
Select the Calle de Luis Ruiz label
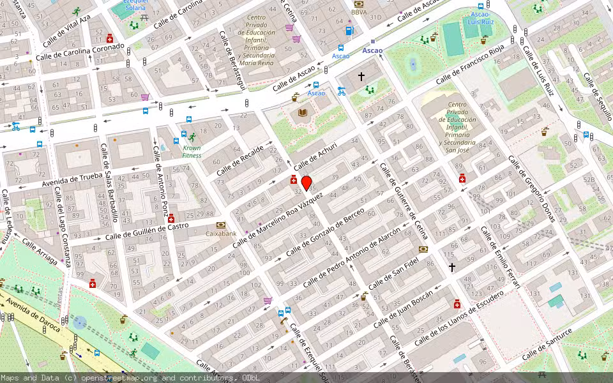[x=538, y=71]
